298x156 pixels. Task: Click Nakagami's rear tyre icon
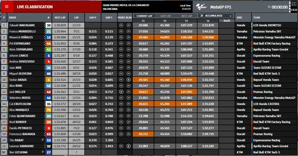tap(128, 25)
